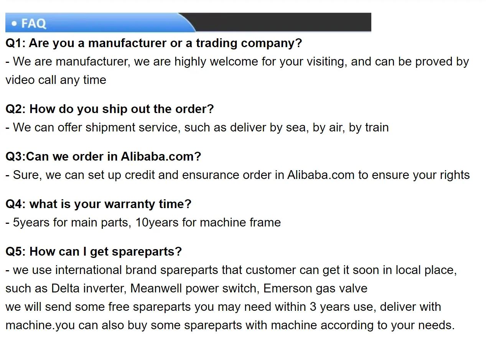Click the buy spareparts with machine line
The width and height of the screenshot is (486, 343).
(x=230, y=325)
